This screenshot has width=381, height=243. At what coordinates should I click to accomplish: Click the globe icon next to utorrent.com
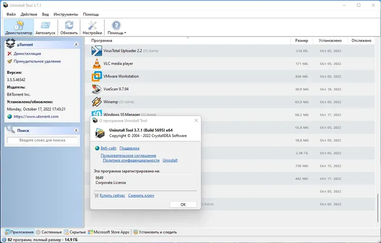[x=10, y=117]
